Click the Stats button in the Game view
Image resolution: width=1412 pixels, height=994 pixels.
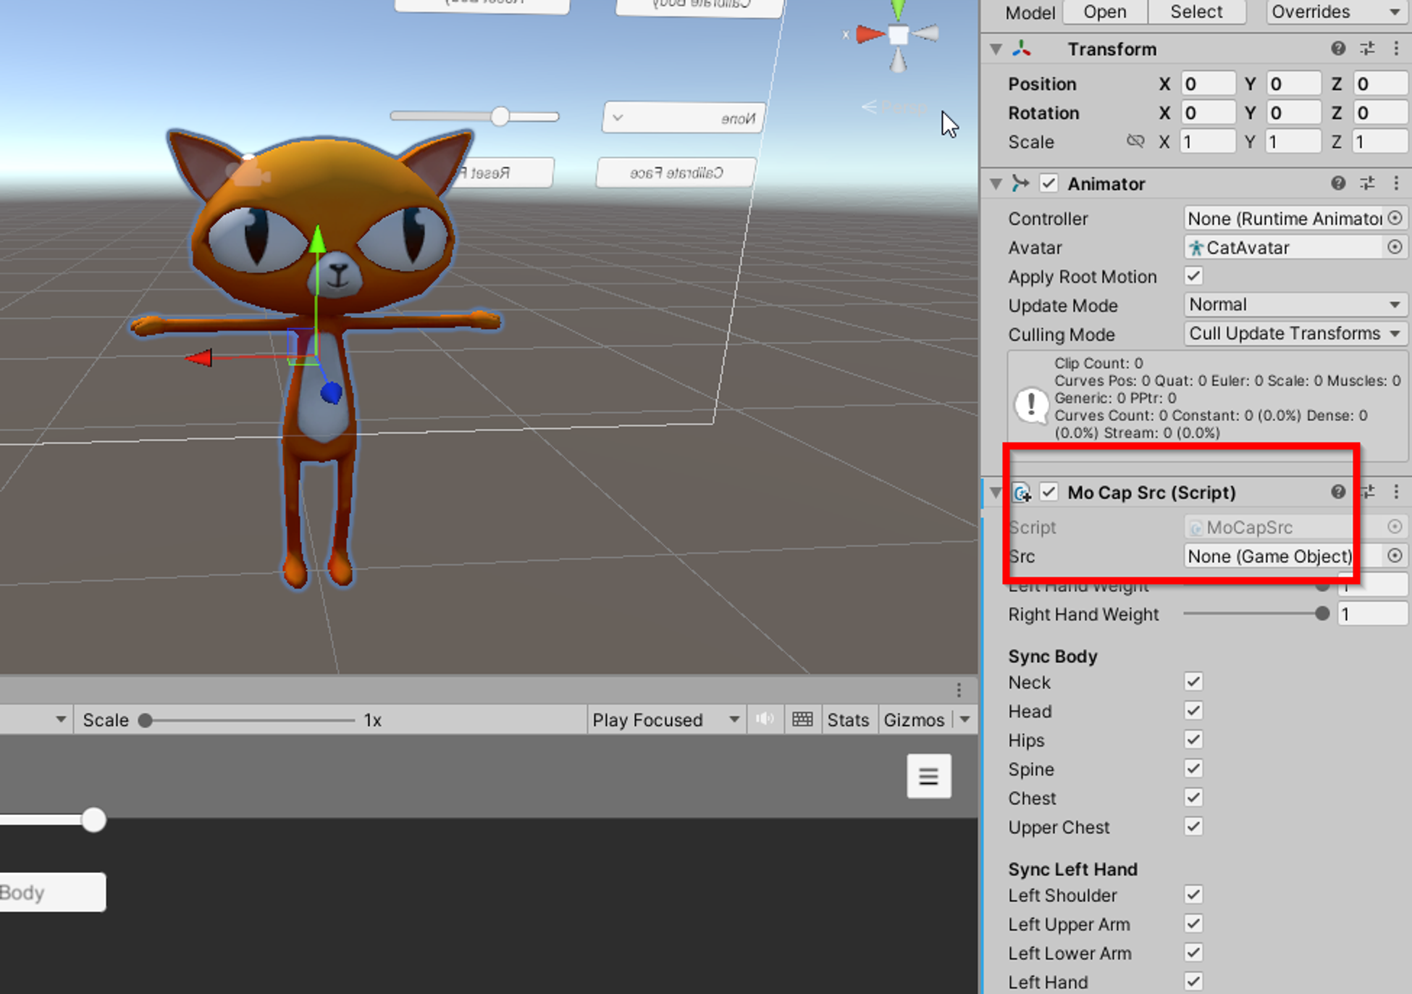pyautogui.click(x=847, y=719)
